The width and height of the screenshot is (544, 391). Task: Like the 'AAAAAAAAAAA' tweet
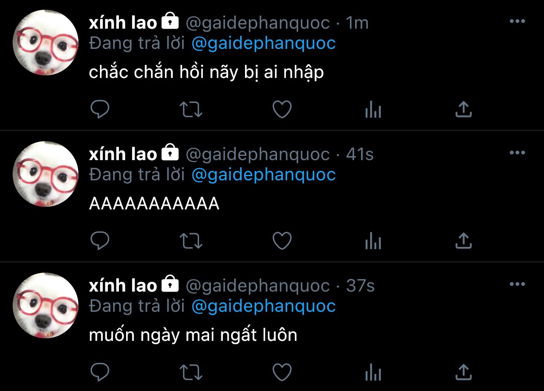point(282,241)
